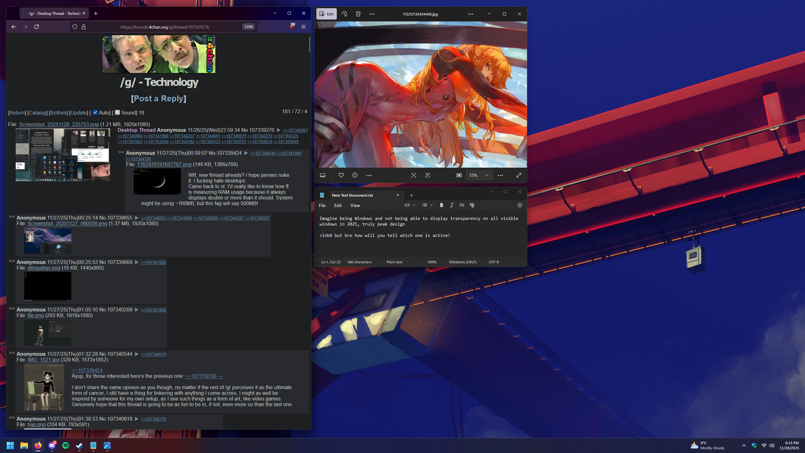The width and height of the screenshot is (805, 453).
Task: Open the Edit menu in Notepad
Action: [x=338, y=205]
